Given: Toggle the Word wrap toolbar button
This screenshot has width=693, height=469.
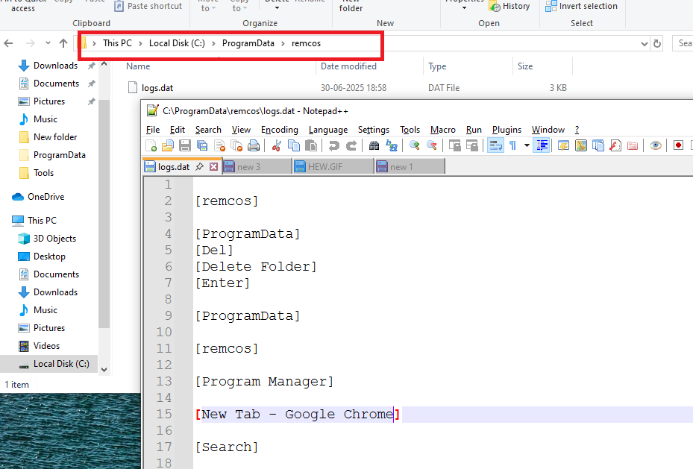Looking at the screenshot, I should coord(495,145).
